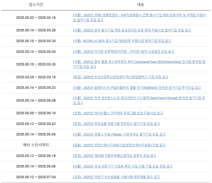The width and height of the screenshot is (212, 183).
Task: Select date range 2025.05.14 ~ 2025.06.06
Action: [36, 166]
